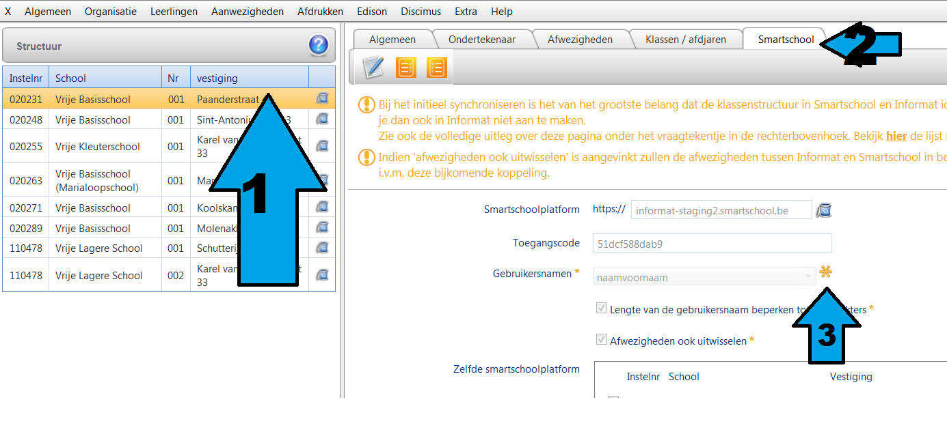The height and width of the screenshot is (430, 947).
Task: Click the row icon for 110478 Nr 001
Action: pos(322,248)
